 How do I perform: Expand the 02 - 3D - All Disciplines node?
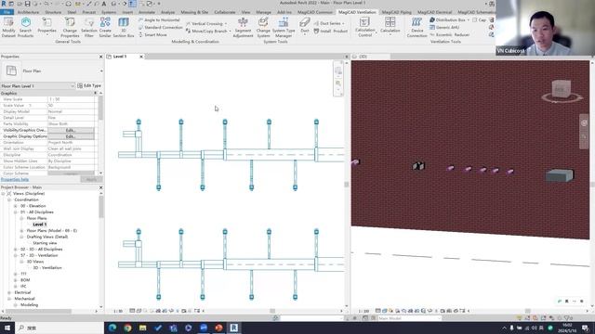(x=16, y=250)
